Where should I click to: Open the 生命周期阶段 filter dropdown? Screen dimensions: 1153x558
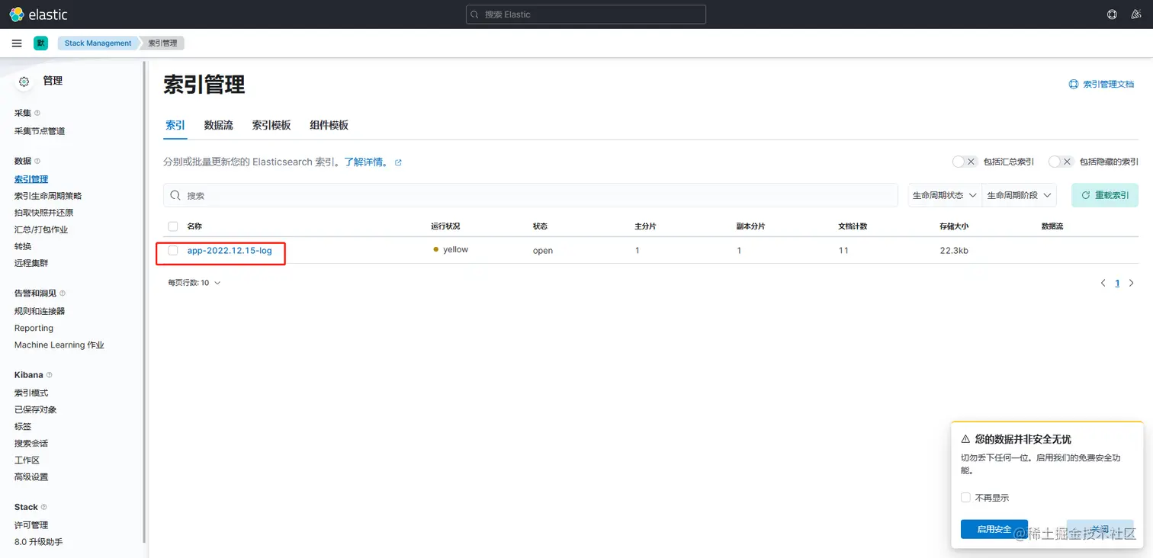(1020, 196)
